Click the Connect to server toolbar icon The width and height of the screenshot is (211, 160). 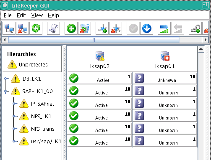pos(9,28)
